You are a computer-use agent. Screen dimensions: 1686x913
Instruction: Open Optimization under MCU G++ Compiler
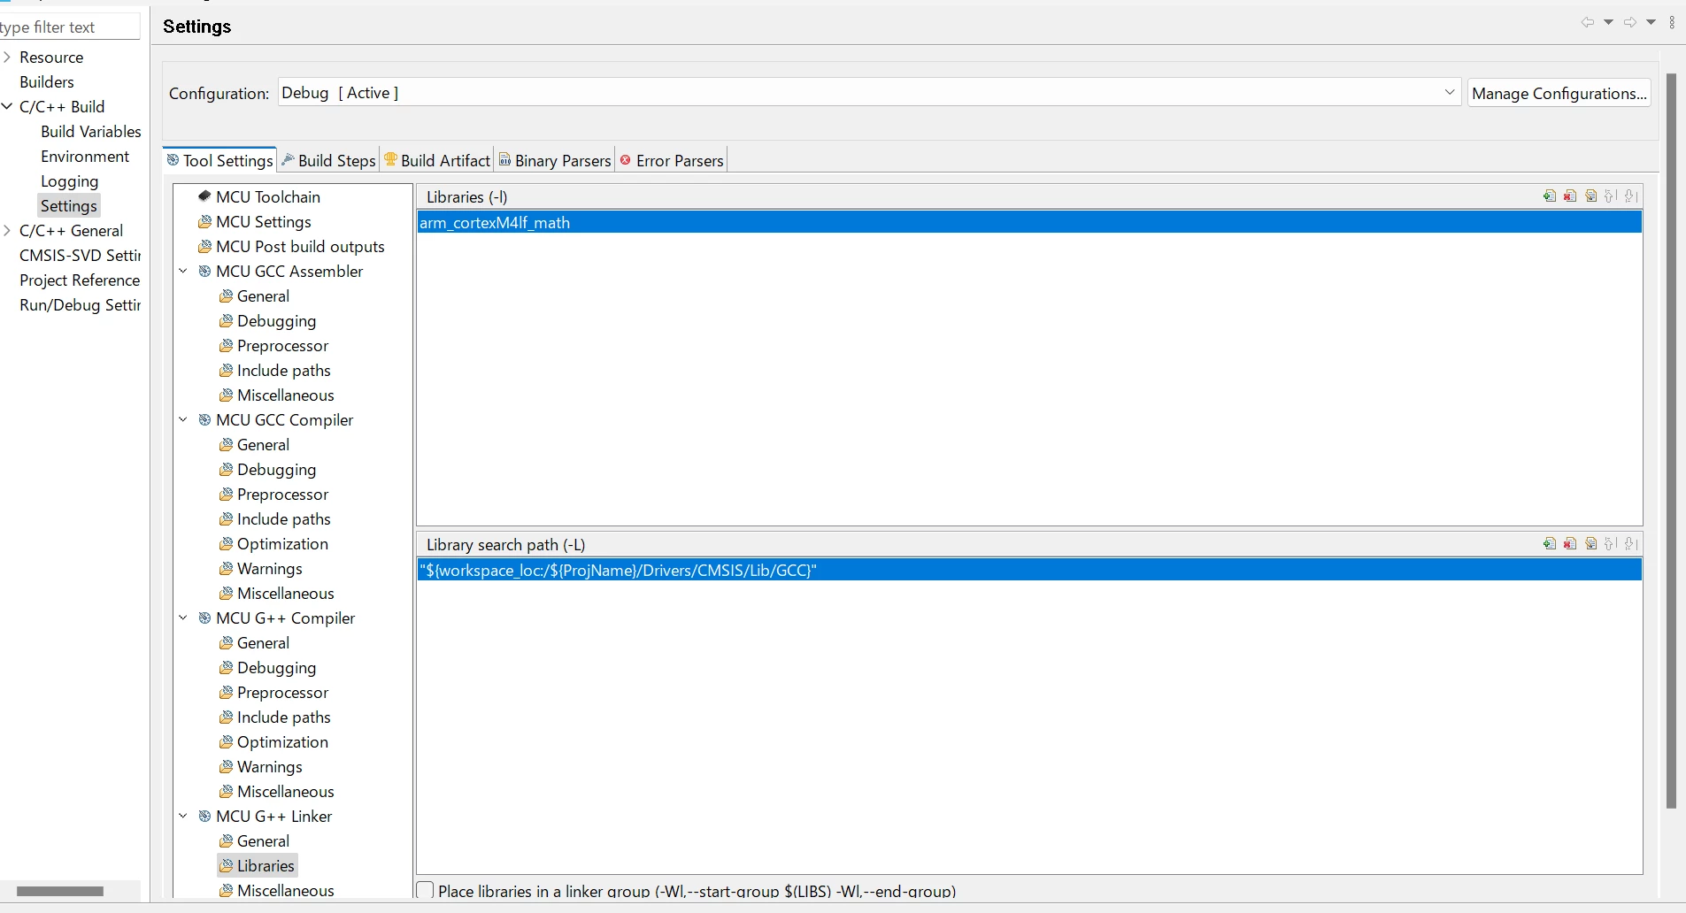coord(282,742)
